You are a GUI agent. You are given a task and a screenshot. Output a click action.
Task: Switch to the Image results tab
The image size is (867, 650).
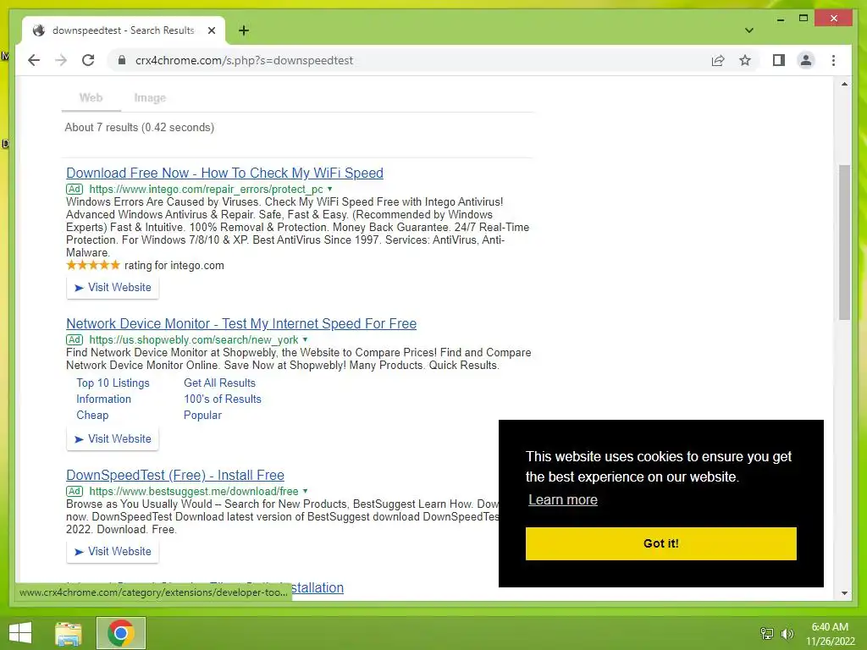click(x=150, y=98)
